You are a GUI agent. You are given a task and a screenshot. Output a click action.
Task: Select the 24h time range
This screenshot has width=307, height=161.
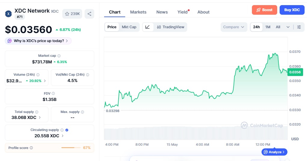click(x=256, y=27)
